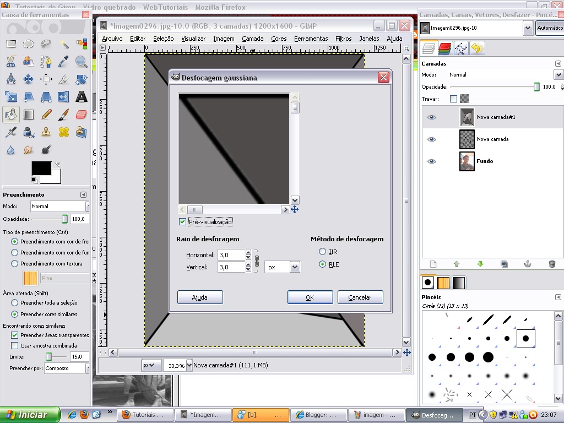Select the Rectangle Select tool
Viewport: 564px width, 423px height.
pyautogui.click(x=11, y=44)
